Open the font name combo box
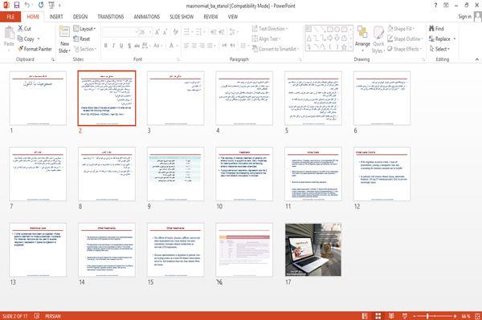This screenshot has height=320, width=482. 120,32
